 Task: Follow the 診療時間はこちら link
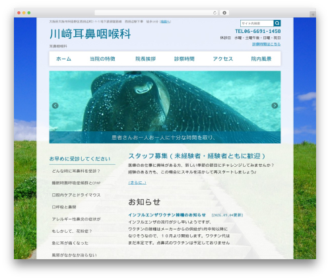[x=266, y=44]
